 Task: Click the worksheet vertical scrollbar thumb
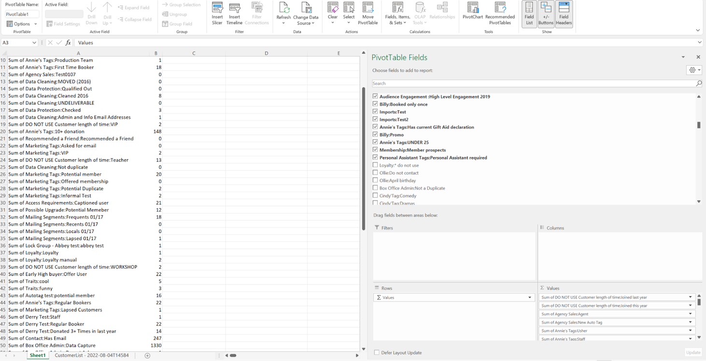363,159
